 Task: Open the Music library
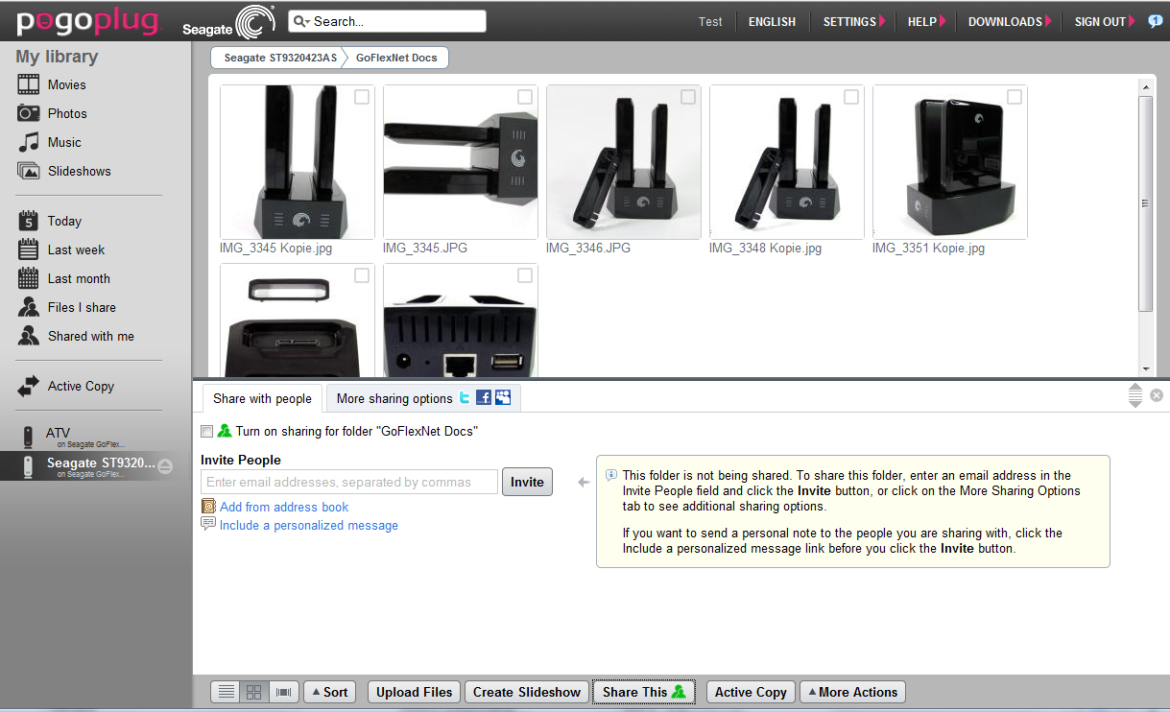click(64, 142)
